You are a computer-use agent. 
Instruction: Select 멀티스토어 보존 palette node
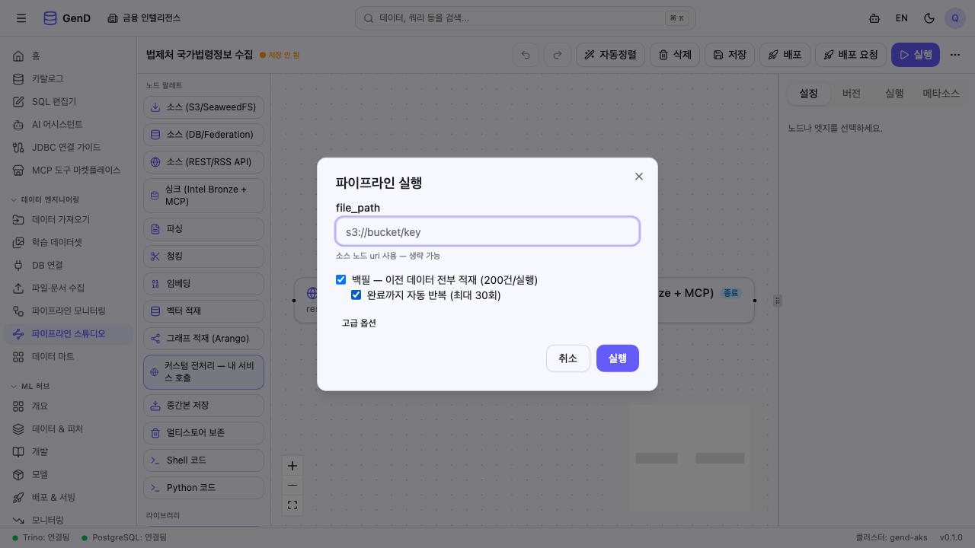(203, 433)
